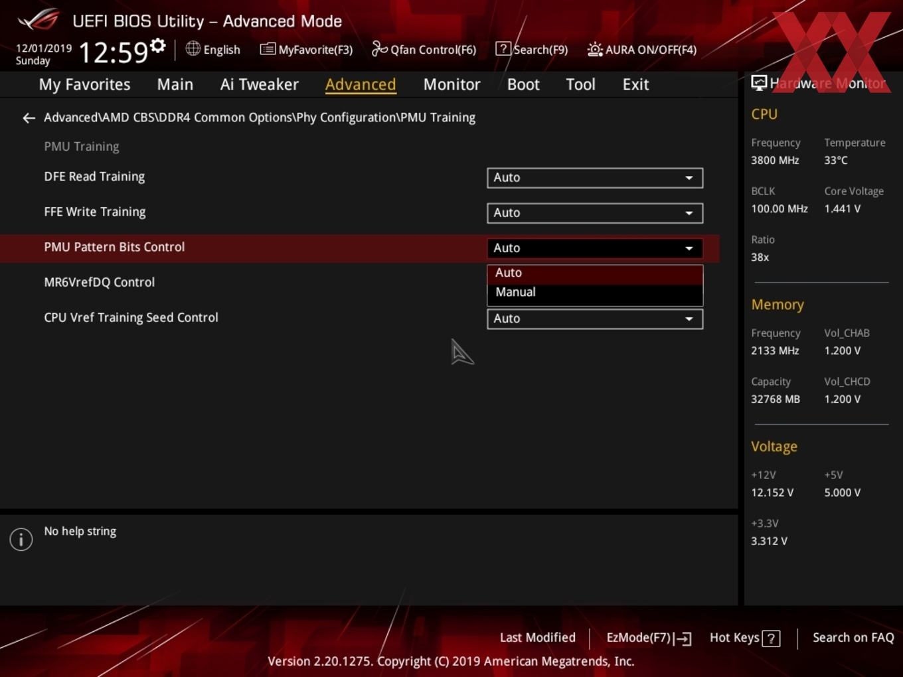Click the Qfan Control fan icon
The image size is (903, 677).
[x=379, y=48]
